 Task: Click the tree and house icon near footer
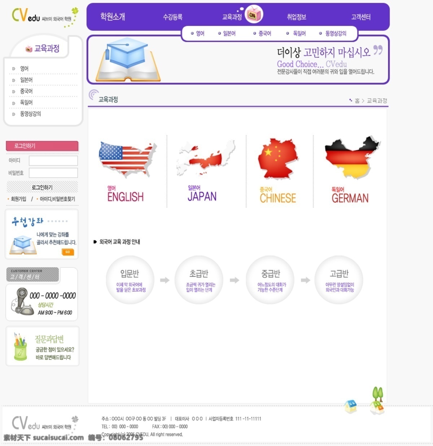point(377,401)
